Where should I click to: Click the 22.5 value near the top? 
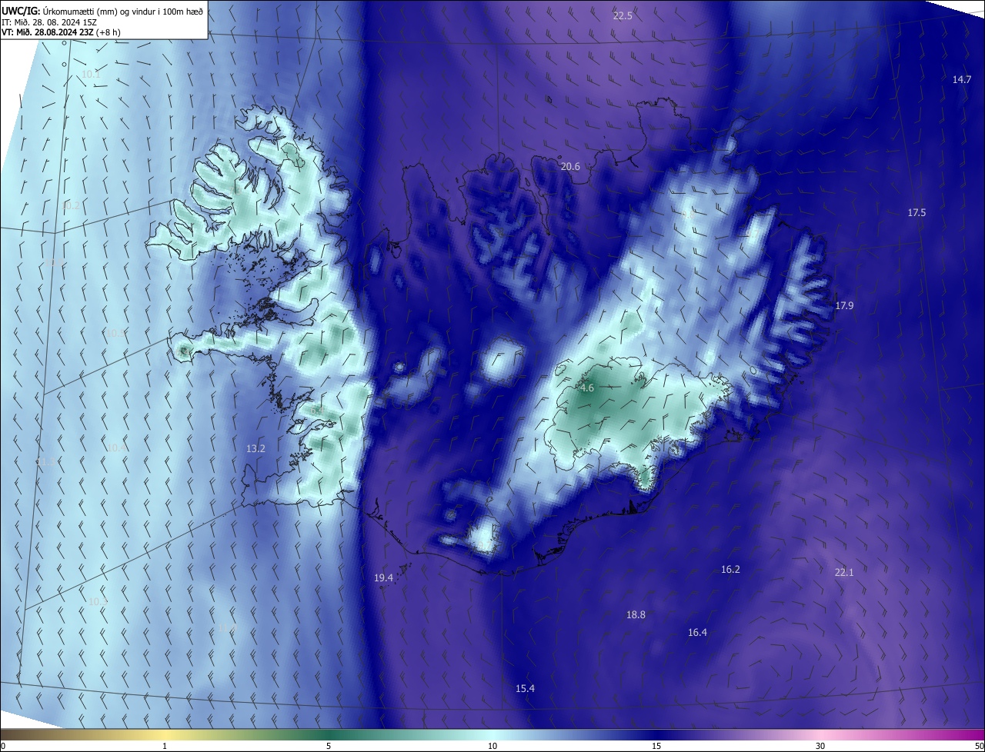coord(623,16)
